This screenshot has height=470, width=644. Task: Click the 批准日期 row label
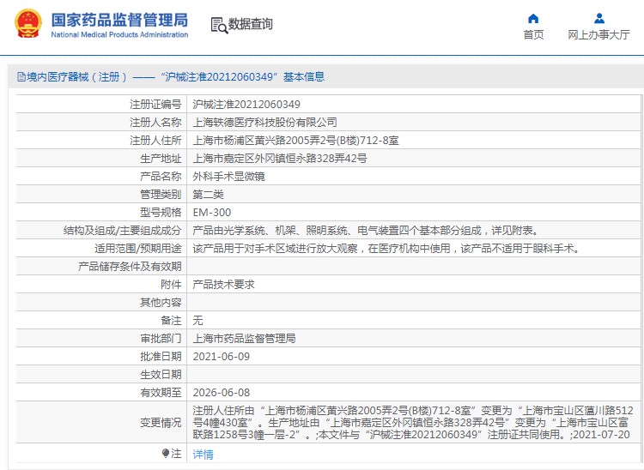coord(161,357)
